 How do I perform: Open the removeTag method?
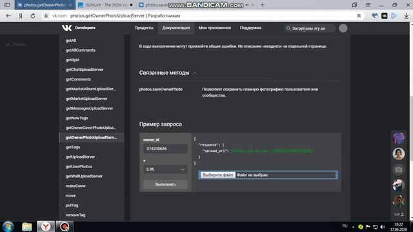coord(76,215)
